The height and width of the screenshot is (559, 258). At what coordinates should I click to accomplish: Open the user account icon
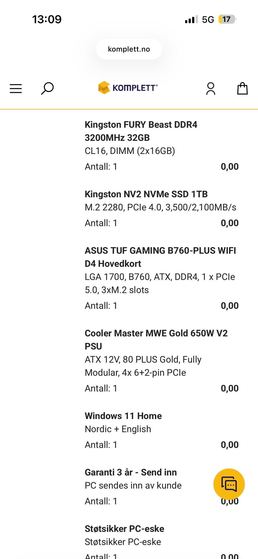pos(211,89)
